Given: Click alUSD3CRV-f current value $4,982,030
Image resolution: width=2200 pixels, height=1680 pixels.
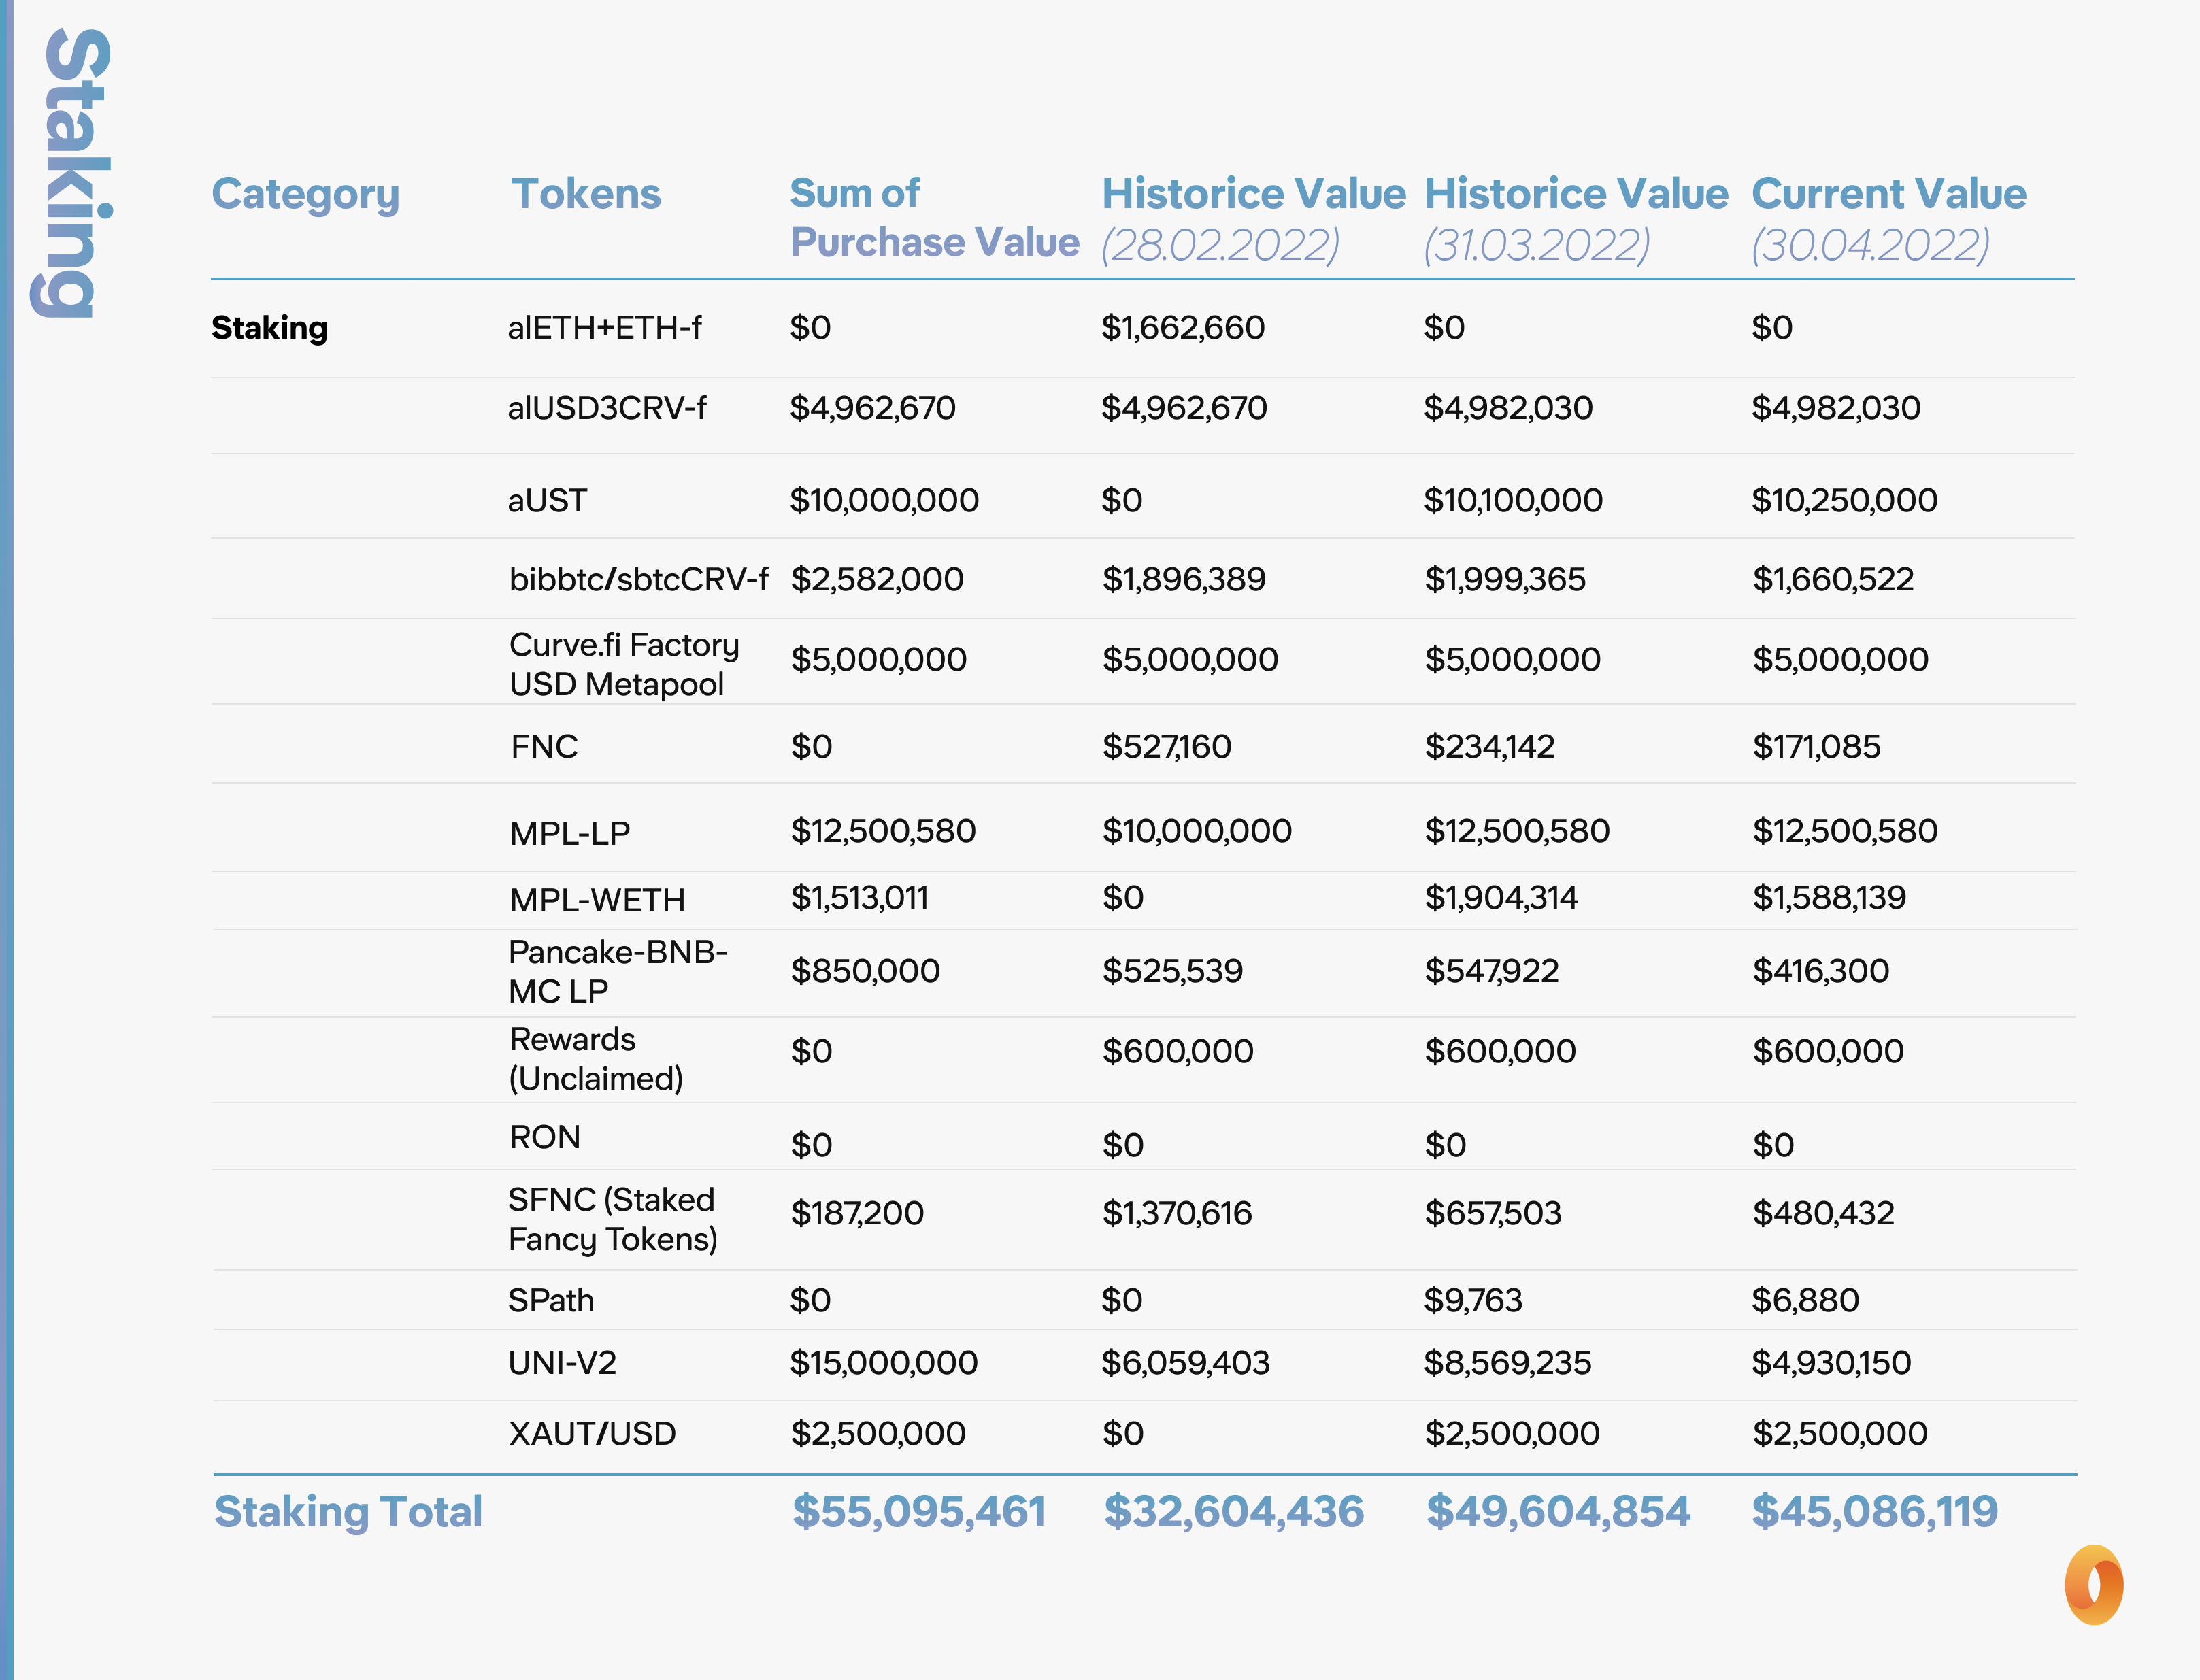Looking at the screenshot, I should [1836, 408].
